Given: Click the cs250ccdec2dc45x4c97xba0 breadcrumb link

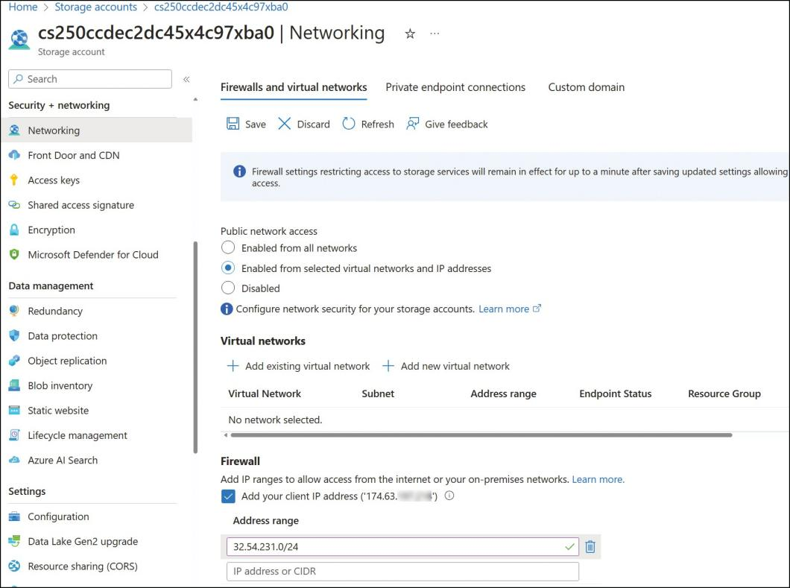Looking at the screenshot, I should pos(221,7).
